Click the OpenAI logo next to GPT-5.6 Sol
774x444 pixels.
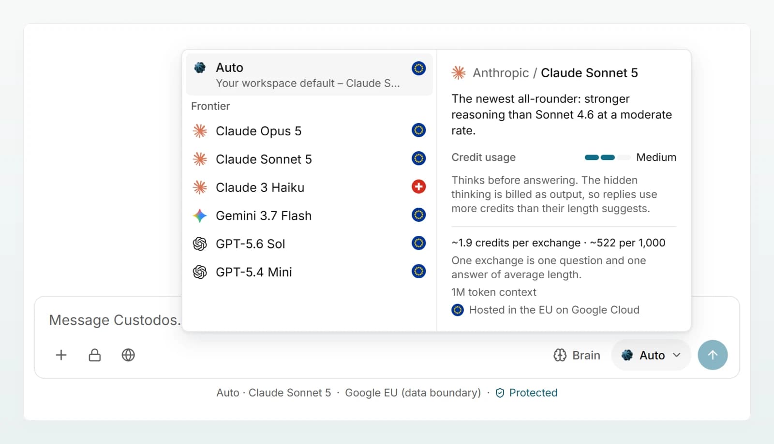200,243
